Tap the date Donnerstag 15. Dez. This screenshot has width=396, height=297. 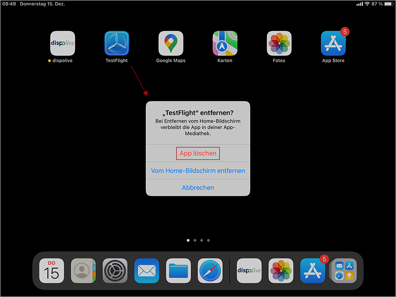pyautogui.click(x=43, y=4)
